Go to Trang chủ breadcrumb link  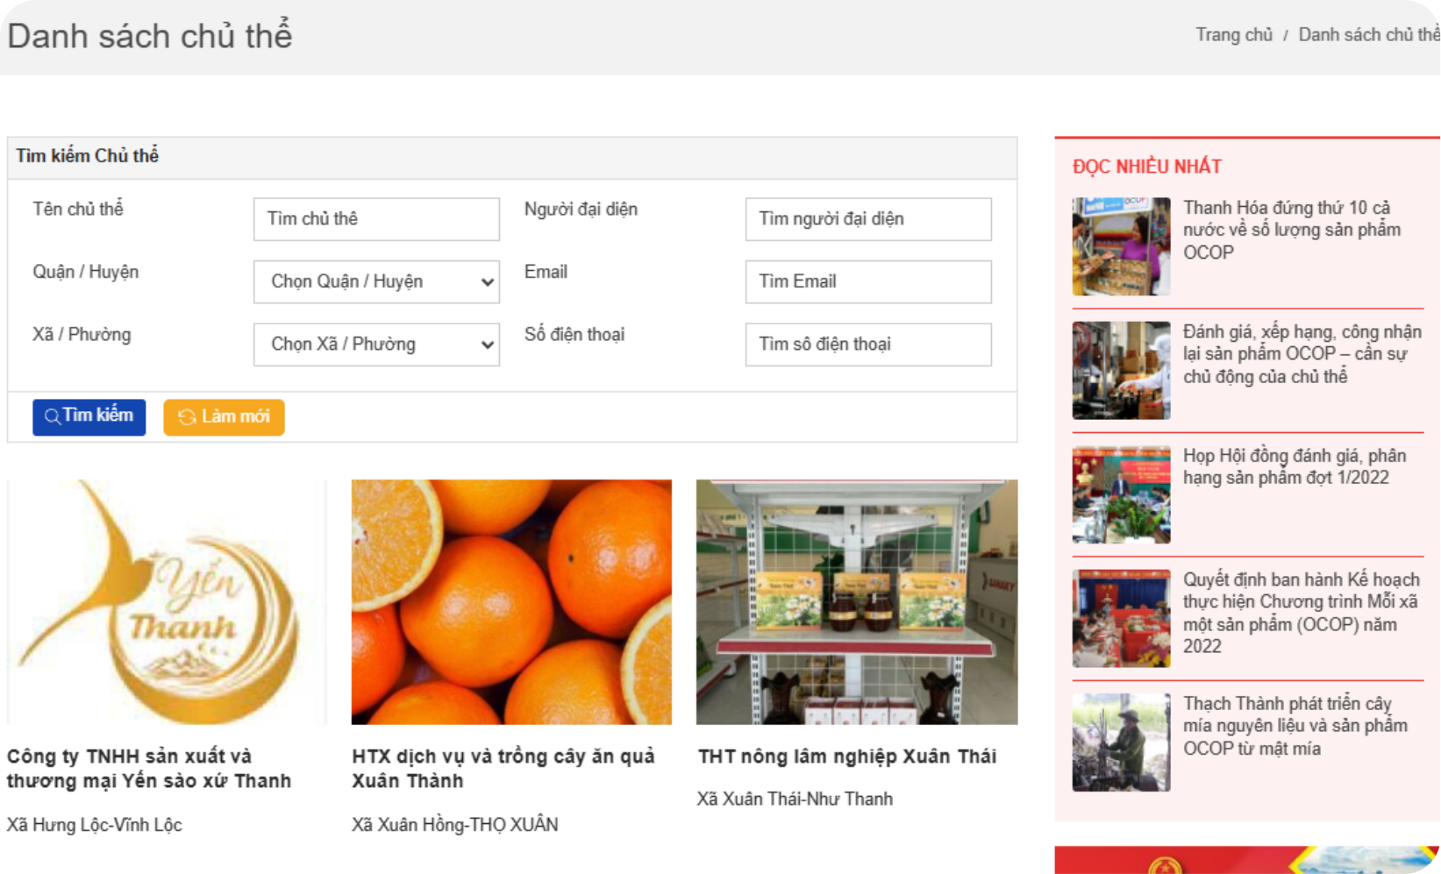click(1233, 35)
